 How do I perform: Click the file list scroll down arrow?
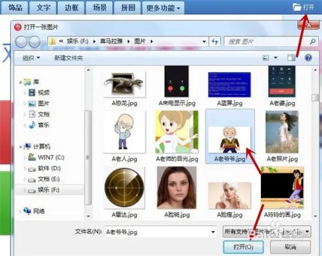[316, 216]
